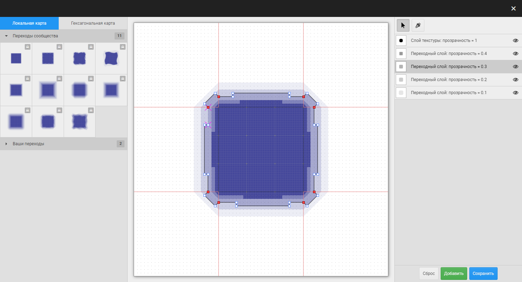Click the texture layer black circle icon

coord(401,41)
